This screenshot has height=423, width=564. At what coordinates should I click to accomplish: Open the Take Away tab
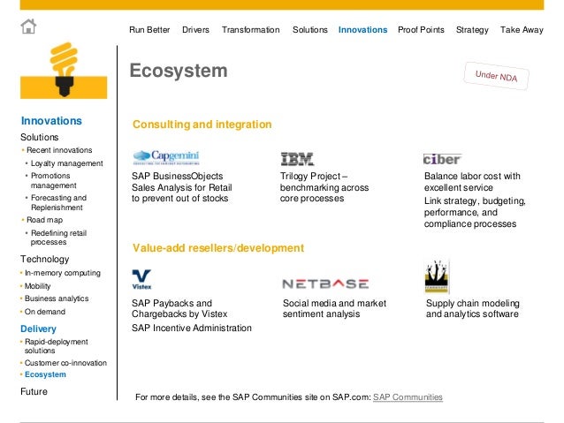pos(522,30)
